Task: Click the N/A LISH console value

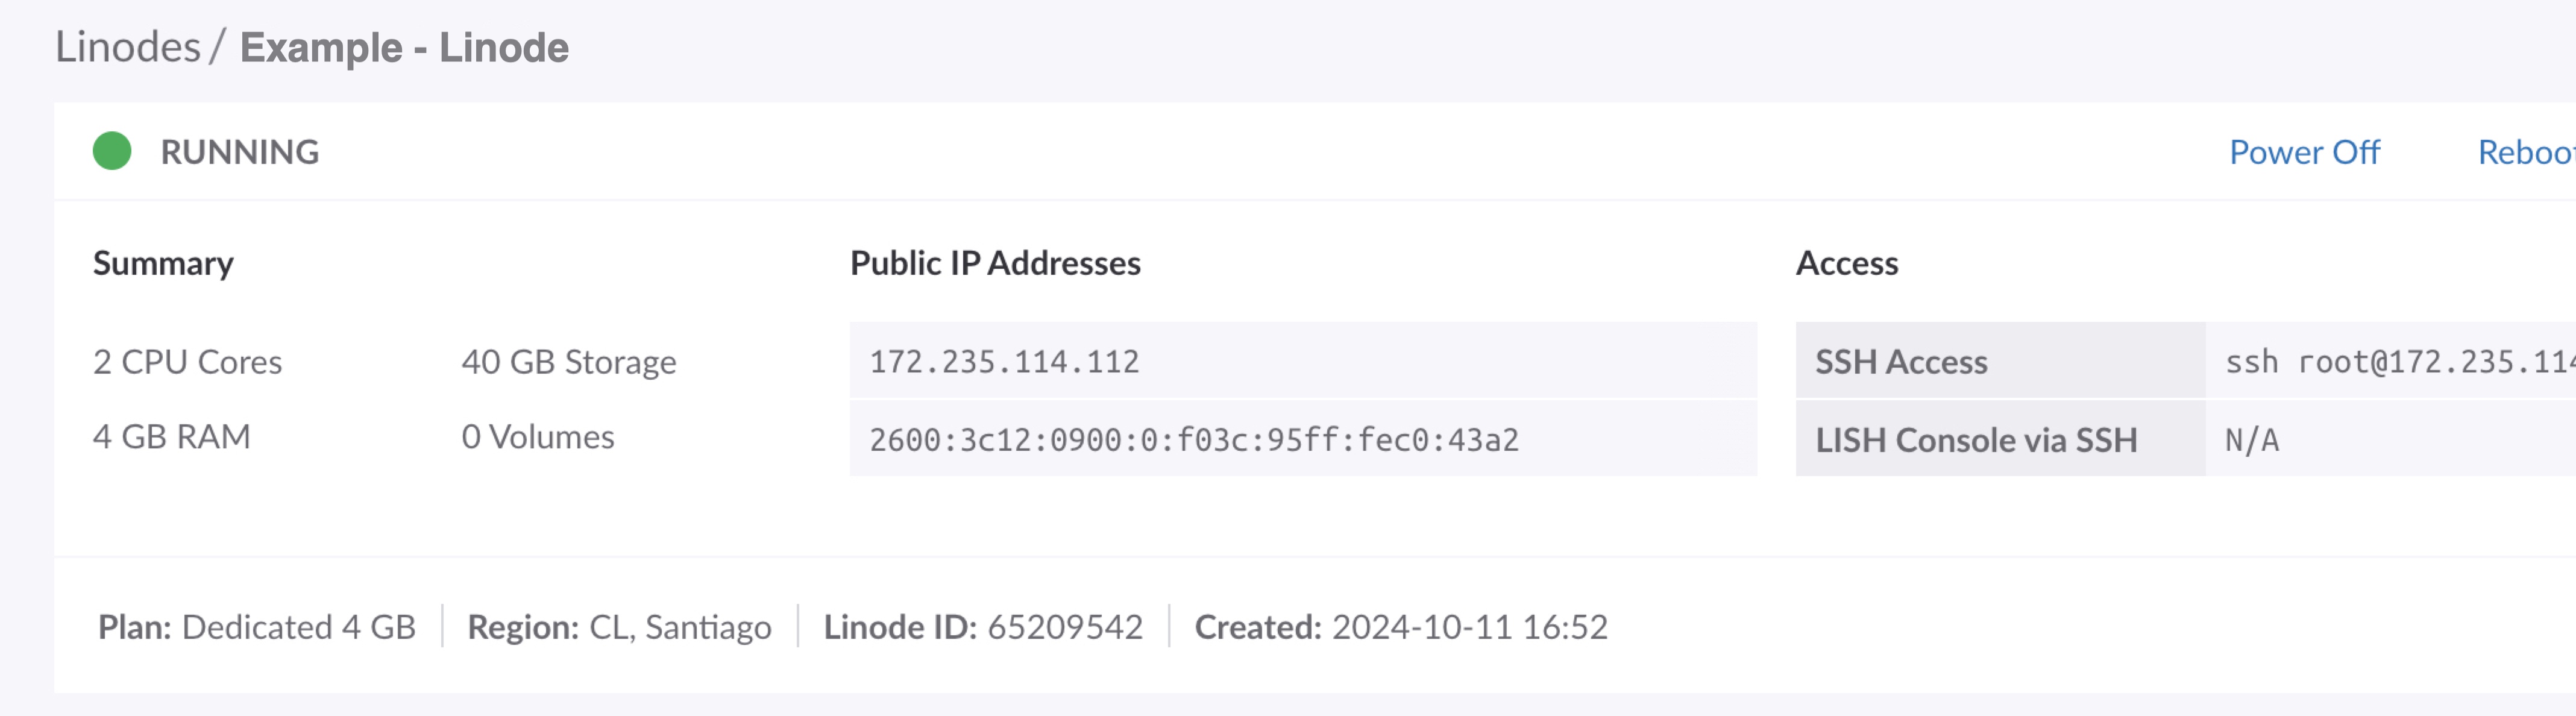Action: pyautogui.click(x=2252, y=440)
